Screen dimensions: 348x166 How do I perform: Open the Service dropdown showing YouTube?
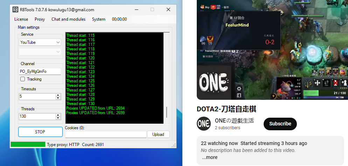(x=40, y=42)
